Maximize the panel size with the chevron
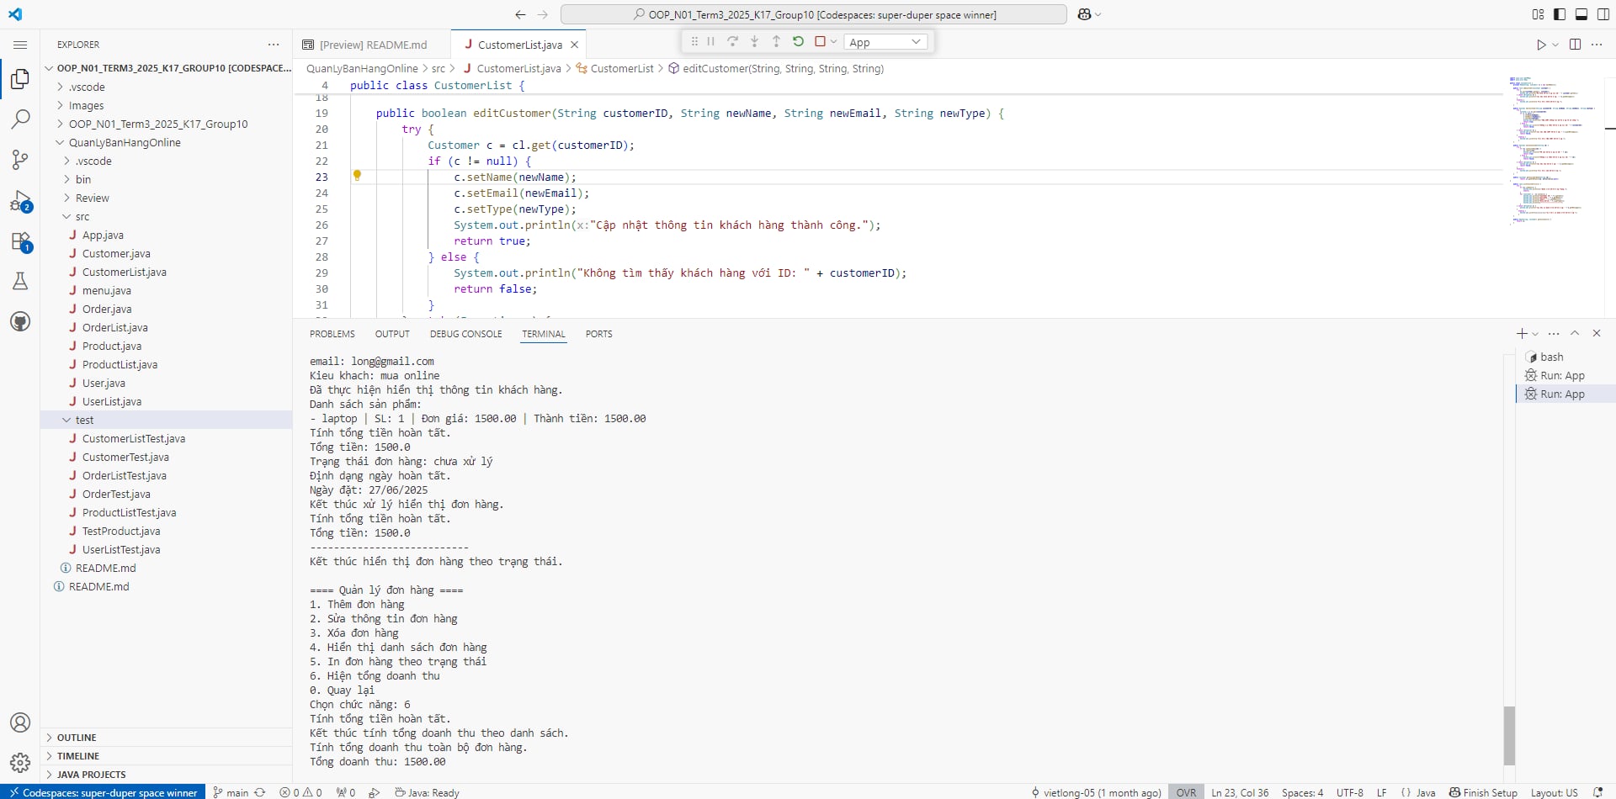The height and width of the screenshot is (799, 1616). [1575, 334]
